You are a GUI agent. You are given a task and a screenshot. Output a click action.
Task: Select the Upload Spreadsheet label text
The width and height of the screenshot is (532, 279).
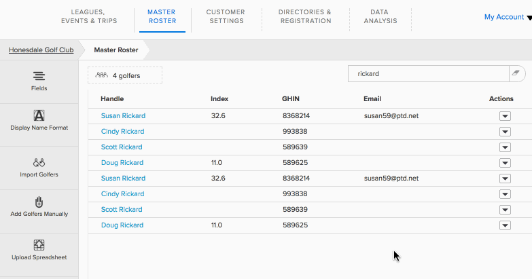pos(39,257)
